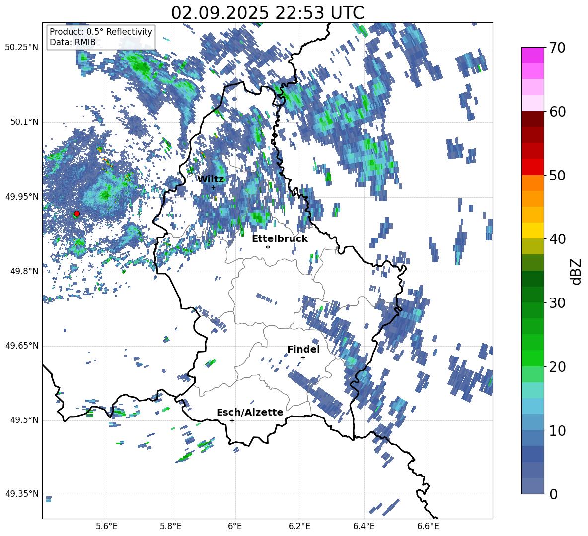Click the Product: 0.5° Reflectivity text
The width and height of the screenshot is (588, 536).
101,32
